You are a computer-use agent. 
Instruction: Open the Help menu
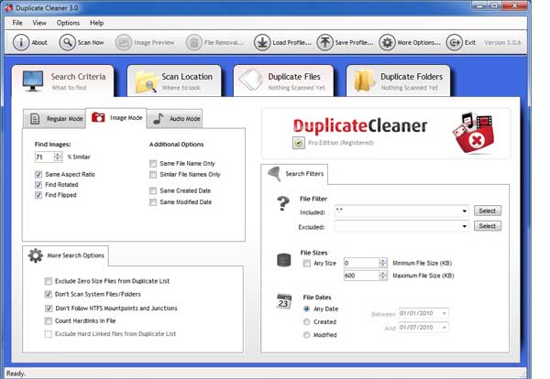[x=96, y=23]
